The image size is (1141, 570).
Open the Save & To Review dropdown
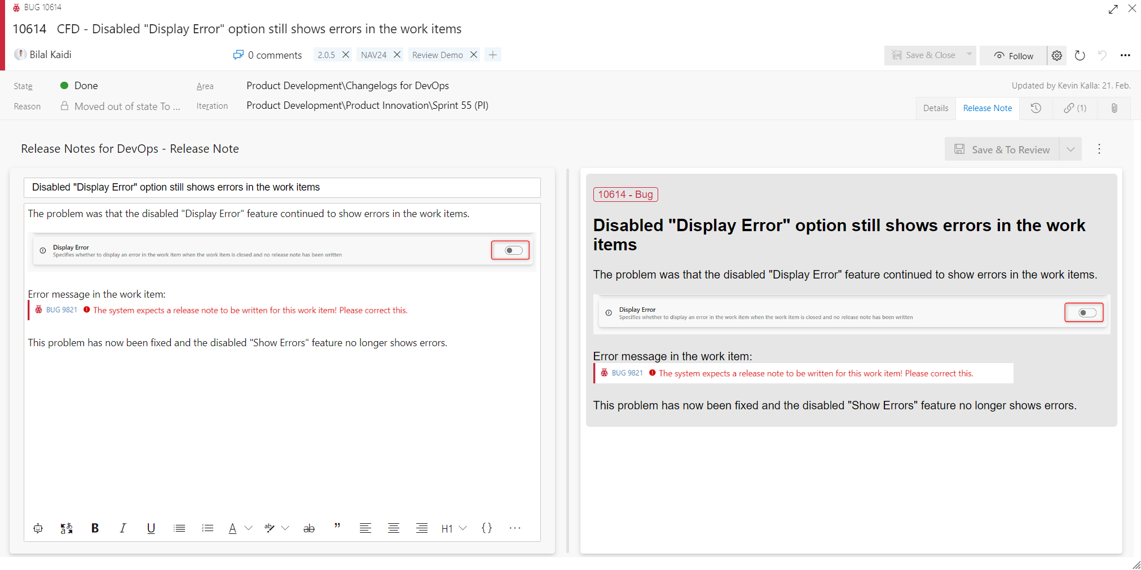pyautogui.click(x=1070, y=149)
